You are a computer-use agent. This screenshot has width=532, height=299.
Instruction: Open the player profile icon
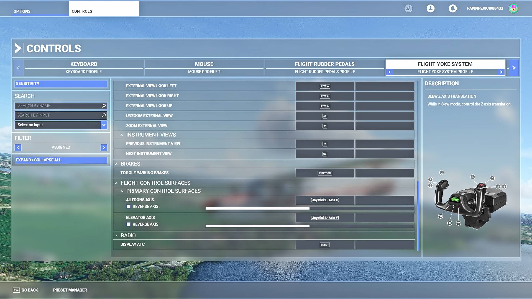pyautogui.click(x=430, y=8)
